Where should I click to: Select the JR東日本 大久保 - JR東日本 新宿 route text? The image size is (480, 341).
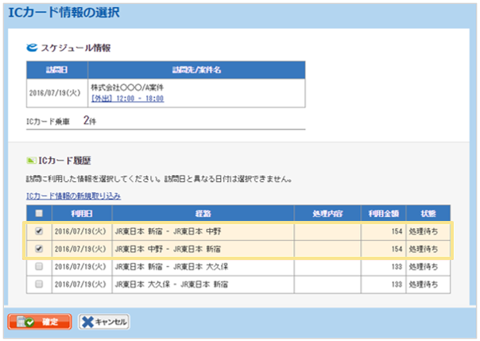coord(172,283)
